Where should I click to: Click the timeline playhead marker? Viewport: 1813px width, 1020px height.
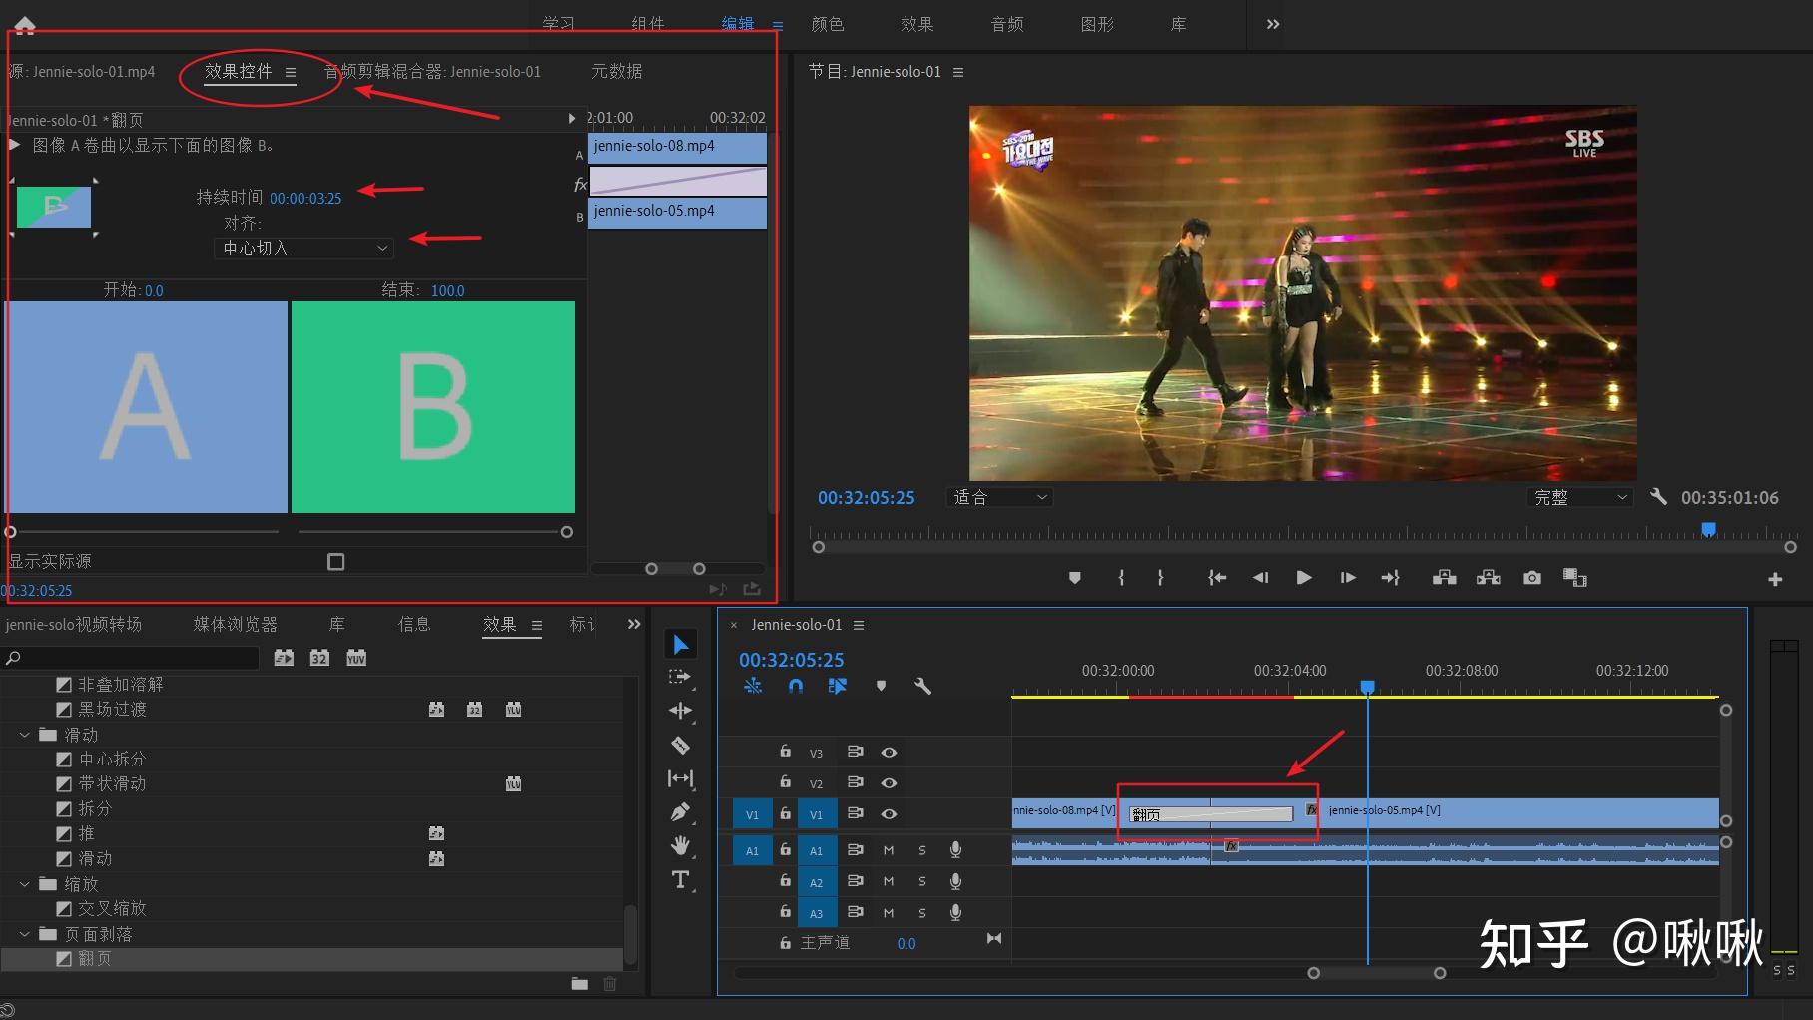[x=1368, y=687]
